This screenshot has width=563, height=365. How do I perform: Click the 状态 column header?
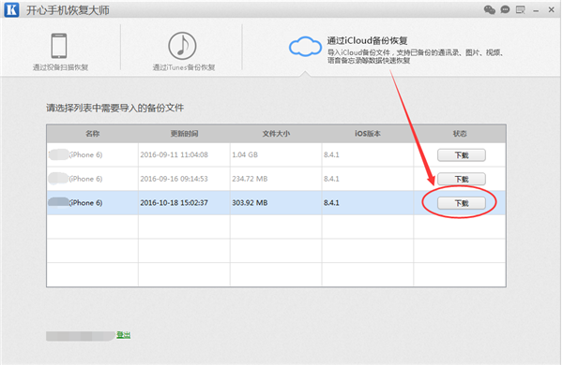point(460,134)
